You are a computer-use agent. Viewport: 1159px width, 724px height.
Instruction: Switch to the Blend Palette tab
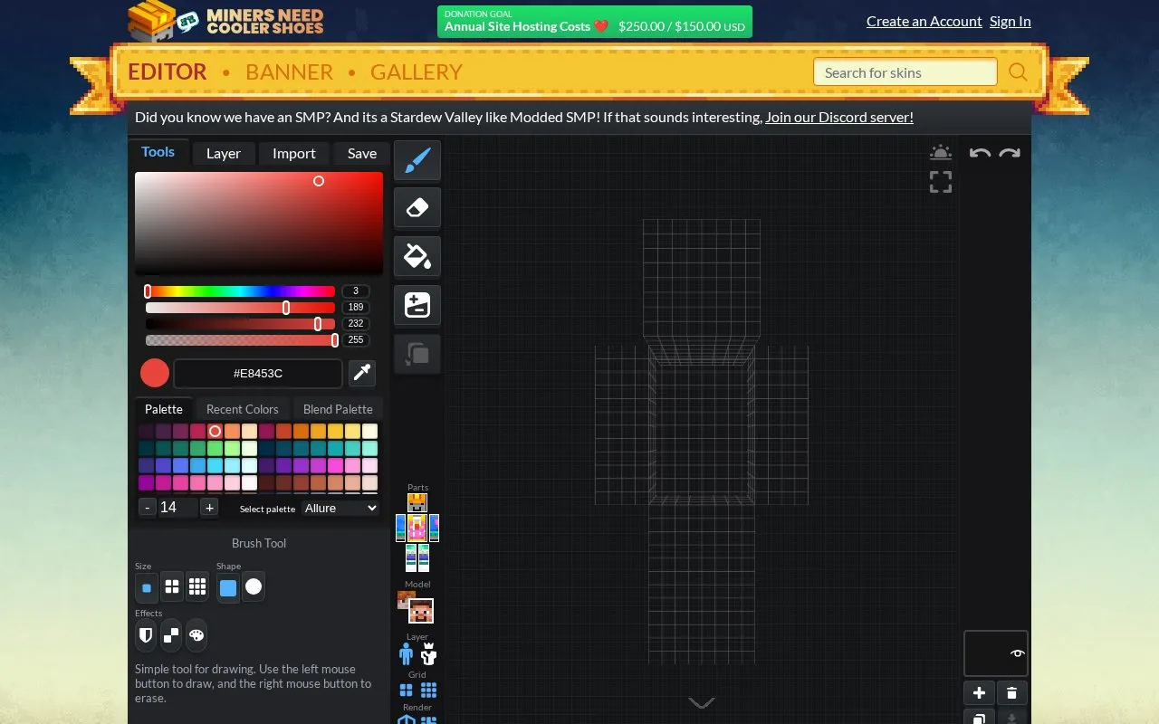pos(338,409)
